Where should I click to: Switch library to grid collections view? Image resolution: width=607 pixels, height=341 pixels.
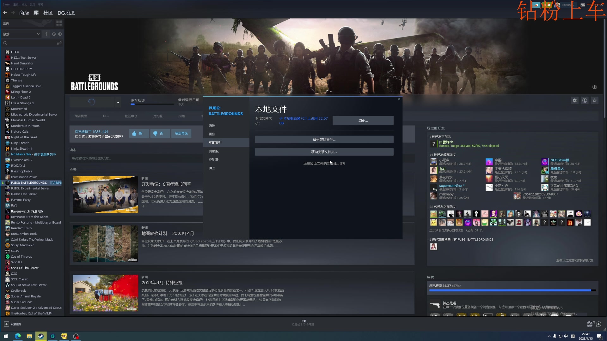pyautogui.click(x=59, y=23)
